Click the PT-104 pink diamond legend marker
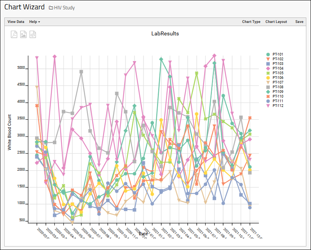Image resolution: width=311 pixels, height=250 pixels. pyautogui.click(x=268, y=68)
